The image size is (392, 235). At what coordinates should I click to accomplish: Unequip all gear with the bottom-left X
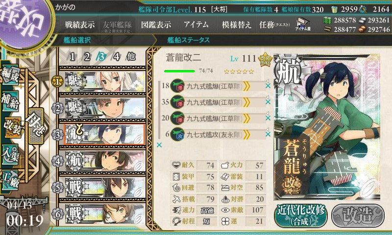(159, 145)
